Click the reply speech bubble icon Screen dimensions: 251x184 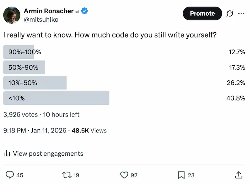10,175
